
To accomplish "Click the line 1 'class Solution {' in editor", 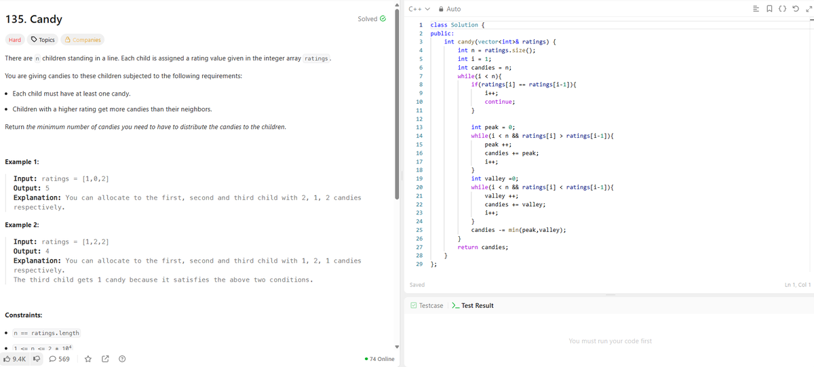I will click(457, 24).
